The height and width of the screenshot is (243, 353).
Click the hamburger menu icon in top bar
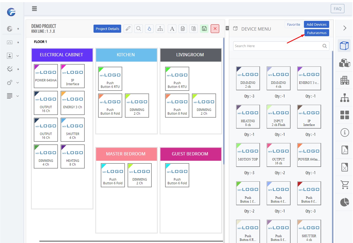34,9
